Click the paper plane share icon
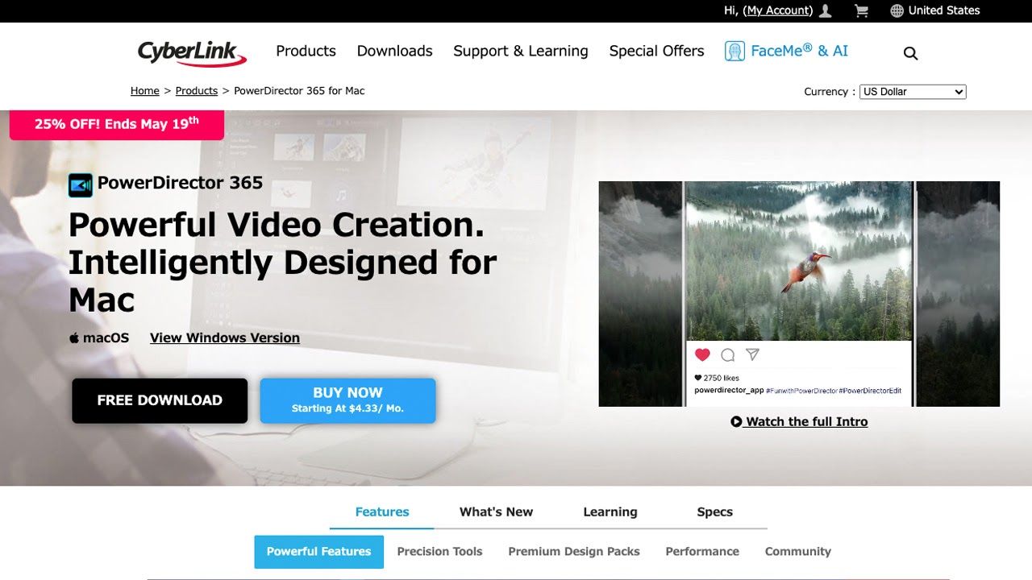 [x=752, y=354]
